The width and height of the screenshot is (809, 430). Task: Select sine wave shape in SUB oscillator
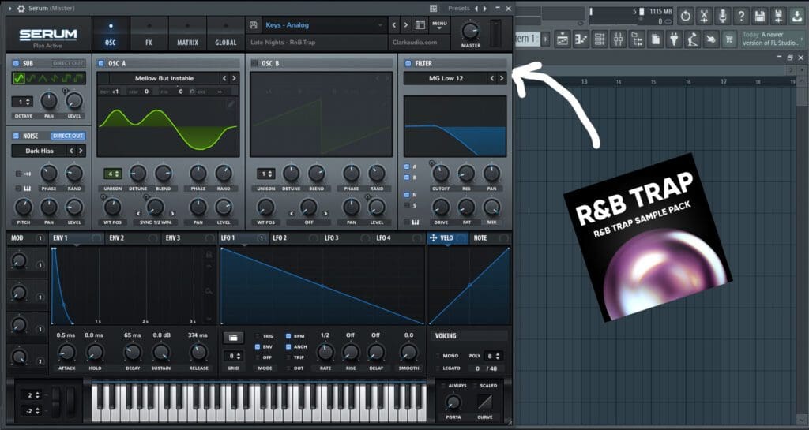pos(19,78)
